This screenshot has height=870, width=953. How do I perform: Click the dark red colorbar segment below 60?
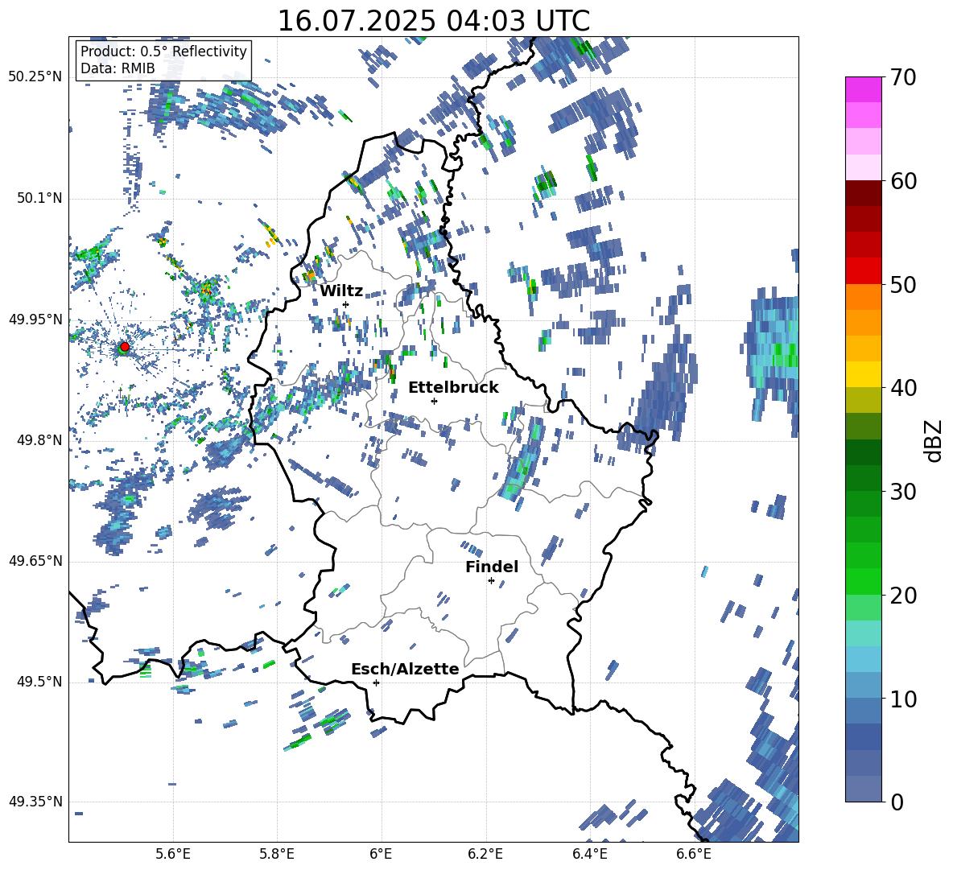(863, 192)
